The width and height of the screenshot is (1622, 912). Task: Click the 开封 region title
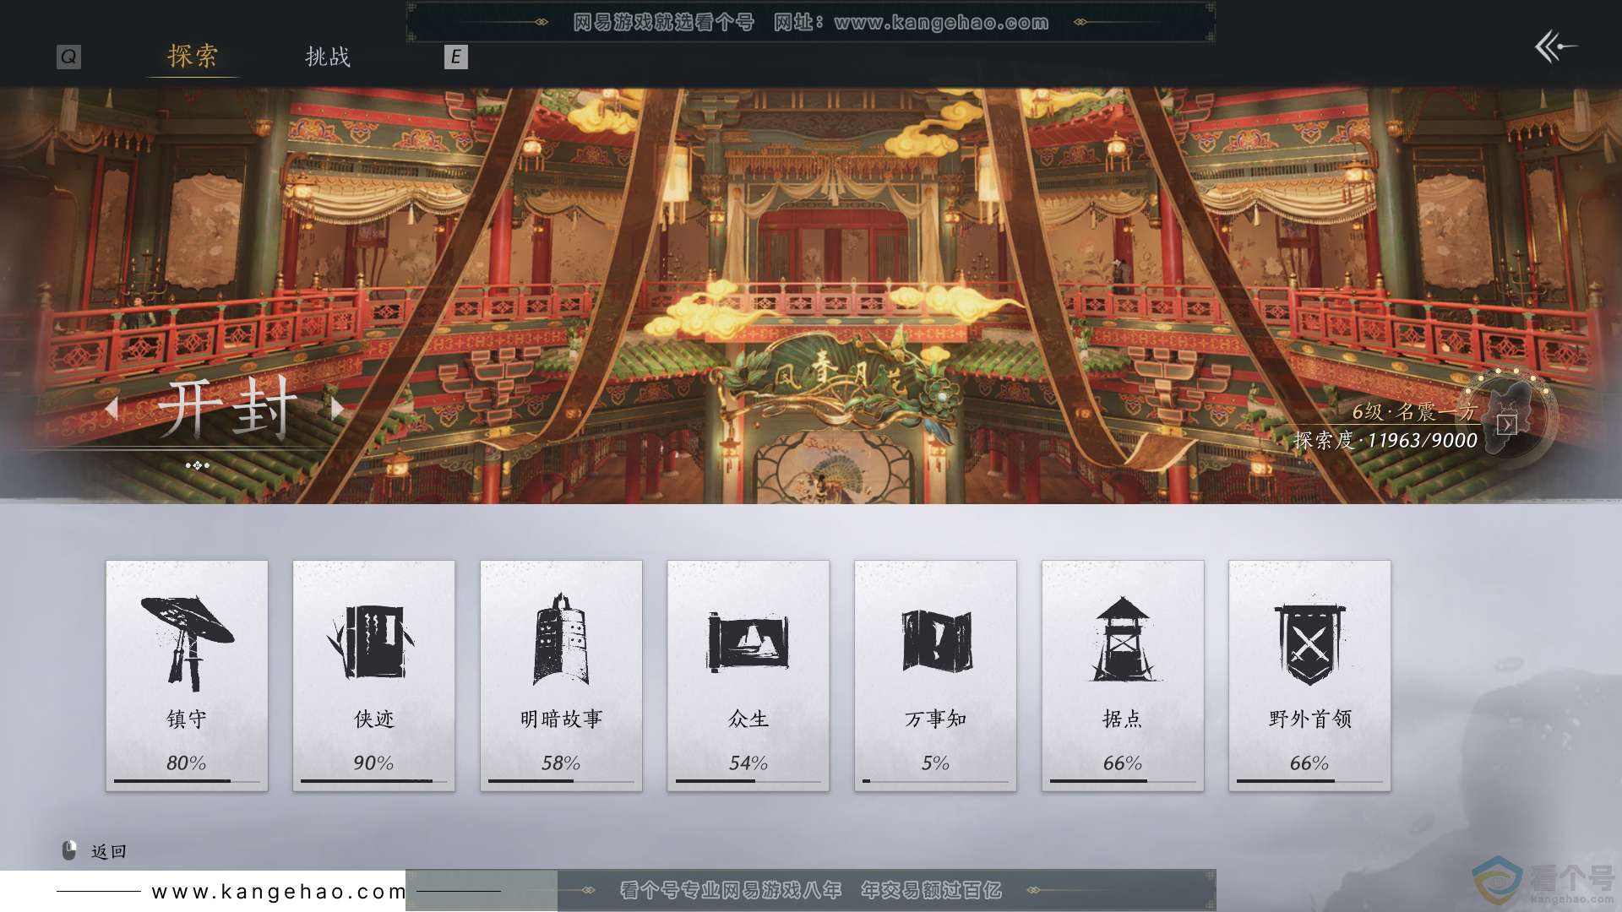pyautogui.click(x=226, y=409)
